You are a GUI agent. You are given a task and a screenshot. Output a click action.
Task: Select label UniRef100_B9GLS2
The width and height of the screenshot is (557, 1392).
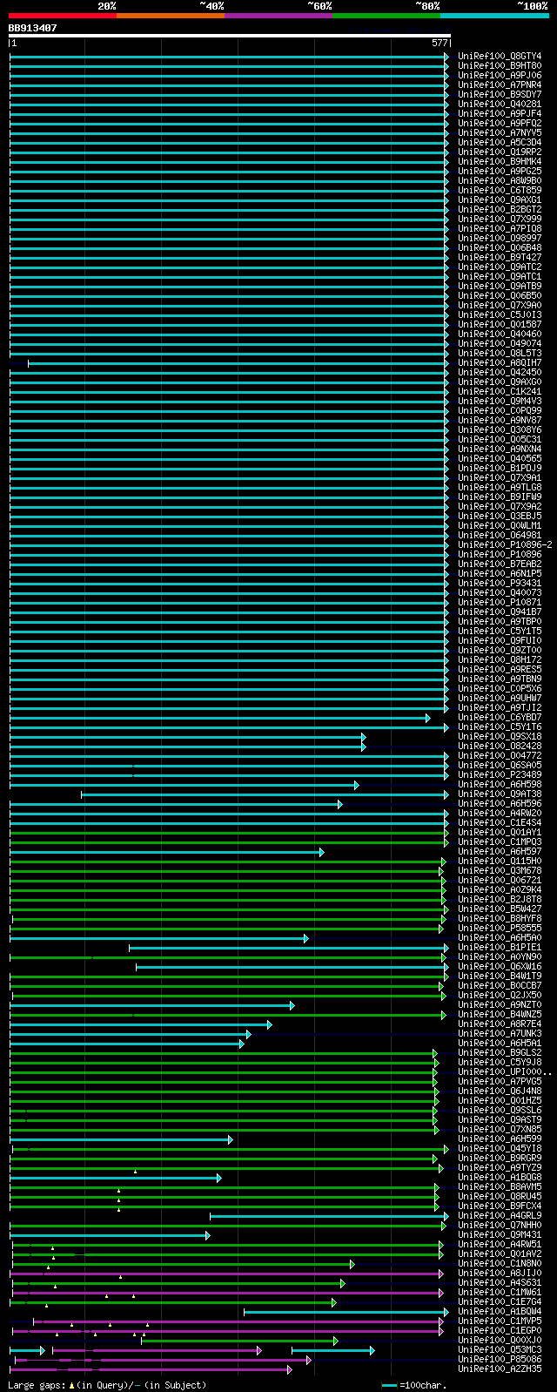500,1052
